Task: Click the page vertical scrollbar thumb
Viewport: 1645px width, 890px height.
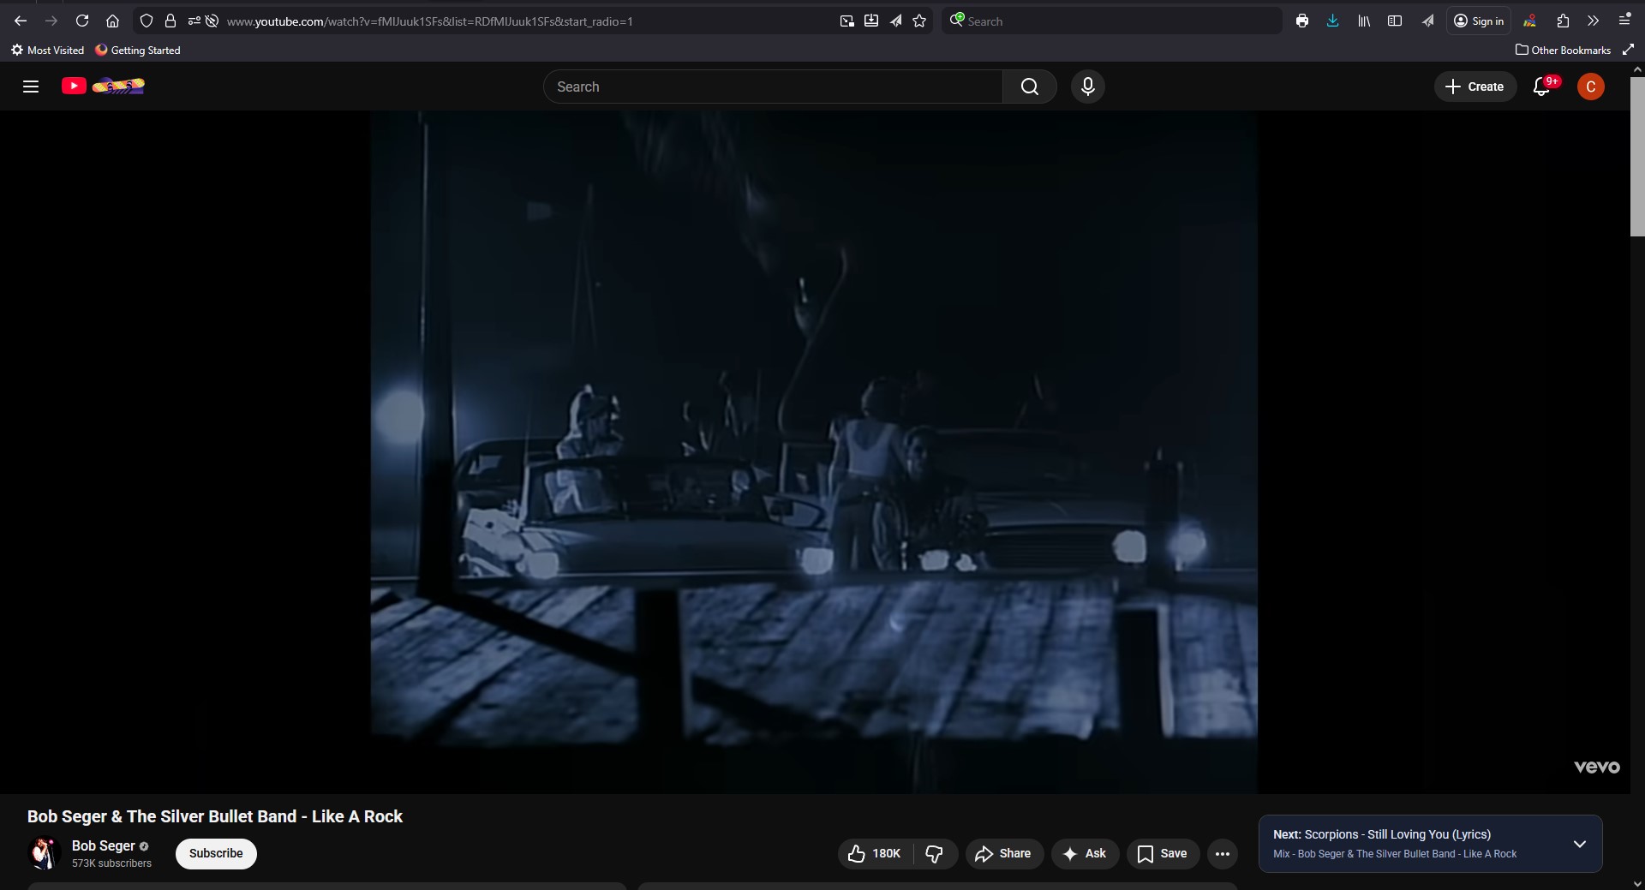Action: (x=1637, y=156)
